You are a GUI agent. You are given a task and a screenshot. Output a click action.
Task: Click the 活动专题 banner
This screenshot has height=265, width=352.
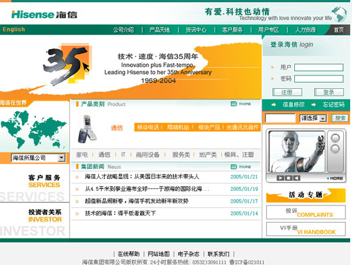[306, 195]
